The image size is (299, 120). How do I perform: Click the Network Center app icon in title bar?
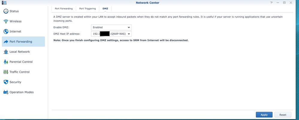tap(4, 3)
